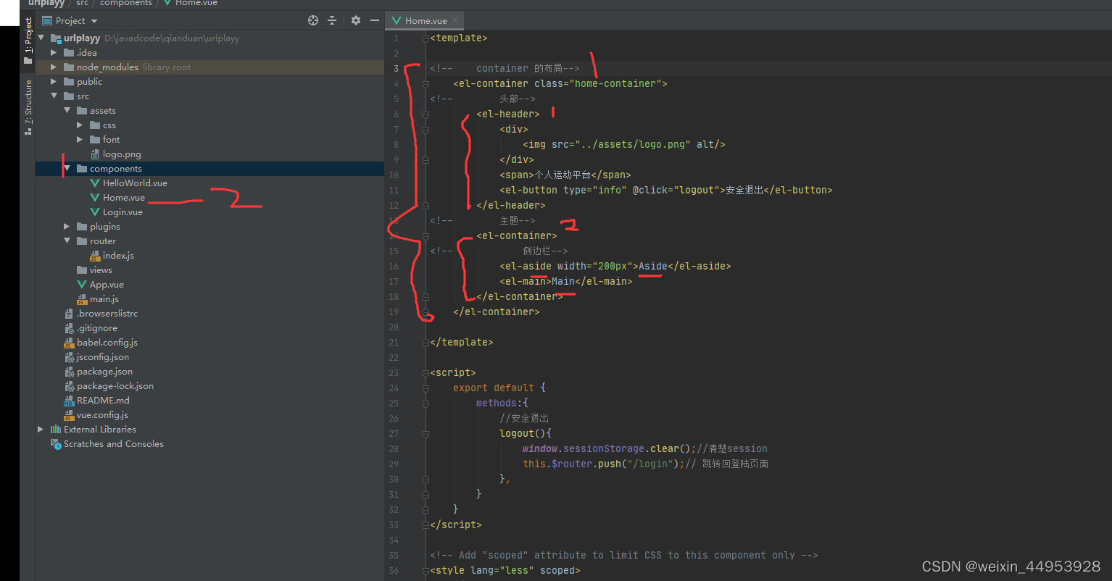The height and width of the screenshot is (581, 1112).
Task: Click the JSON icon of jsconfig.json
Action: coord(69,357)
